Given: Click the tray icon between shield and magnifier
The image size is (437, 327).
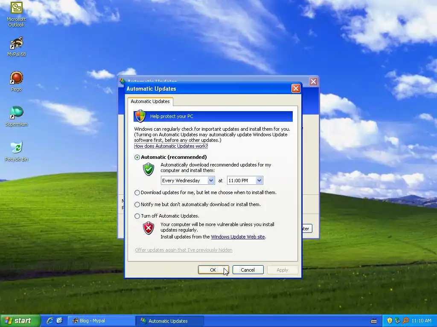Looking at the screenshot, I should coord(397,321).
